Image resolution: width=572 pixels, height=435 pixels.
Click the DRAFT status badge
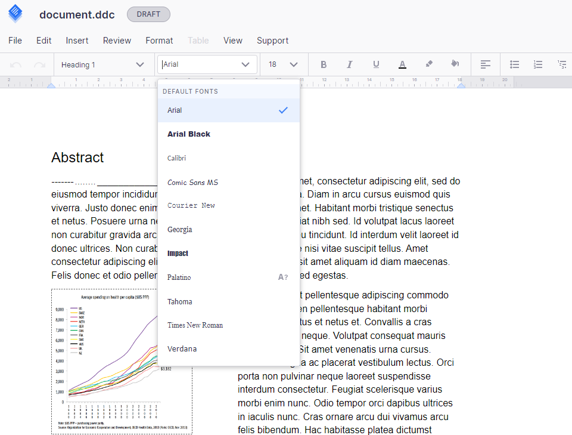coord(148,14)
